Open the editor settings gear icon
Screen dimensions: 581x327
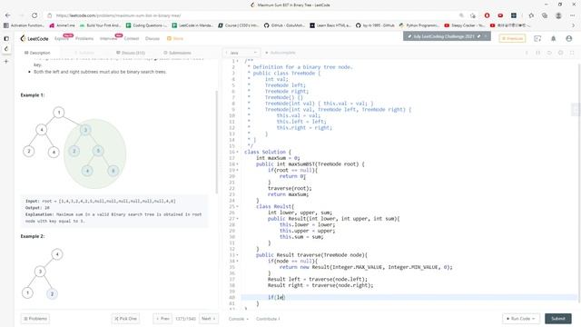[x=561, y=53]
